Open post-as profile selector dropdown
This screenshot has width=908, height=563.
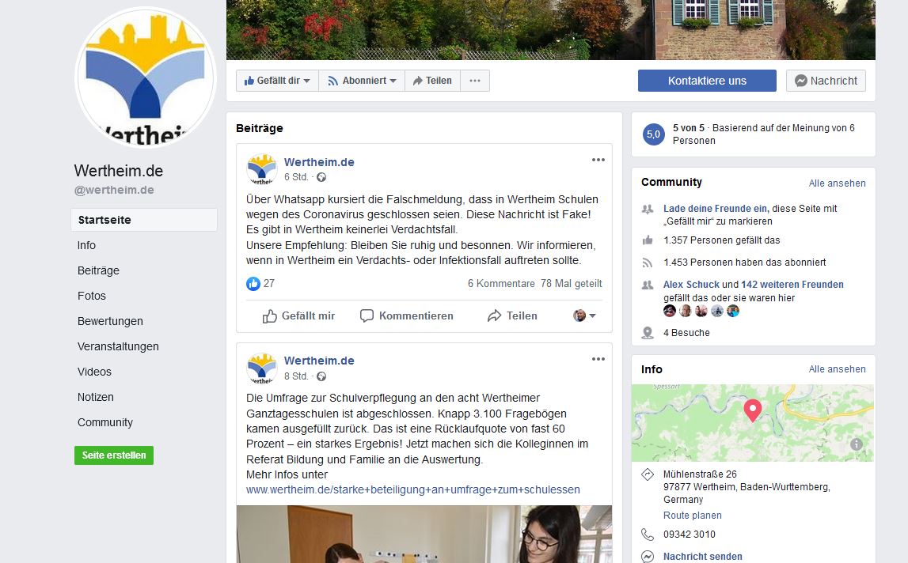[584, 316]
